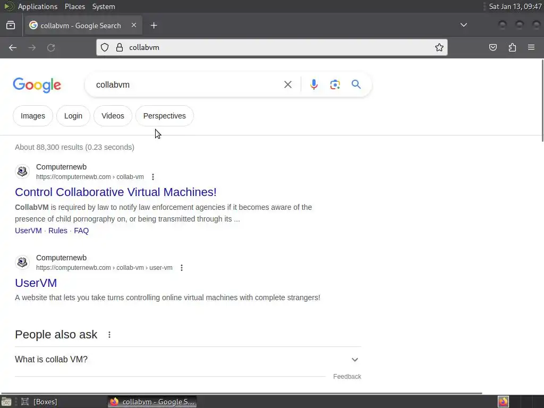Click the vertical page scrollbar
This screenshot has height=408, width=544.
click(x=542, y=100)
